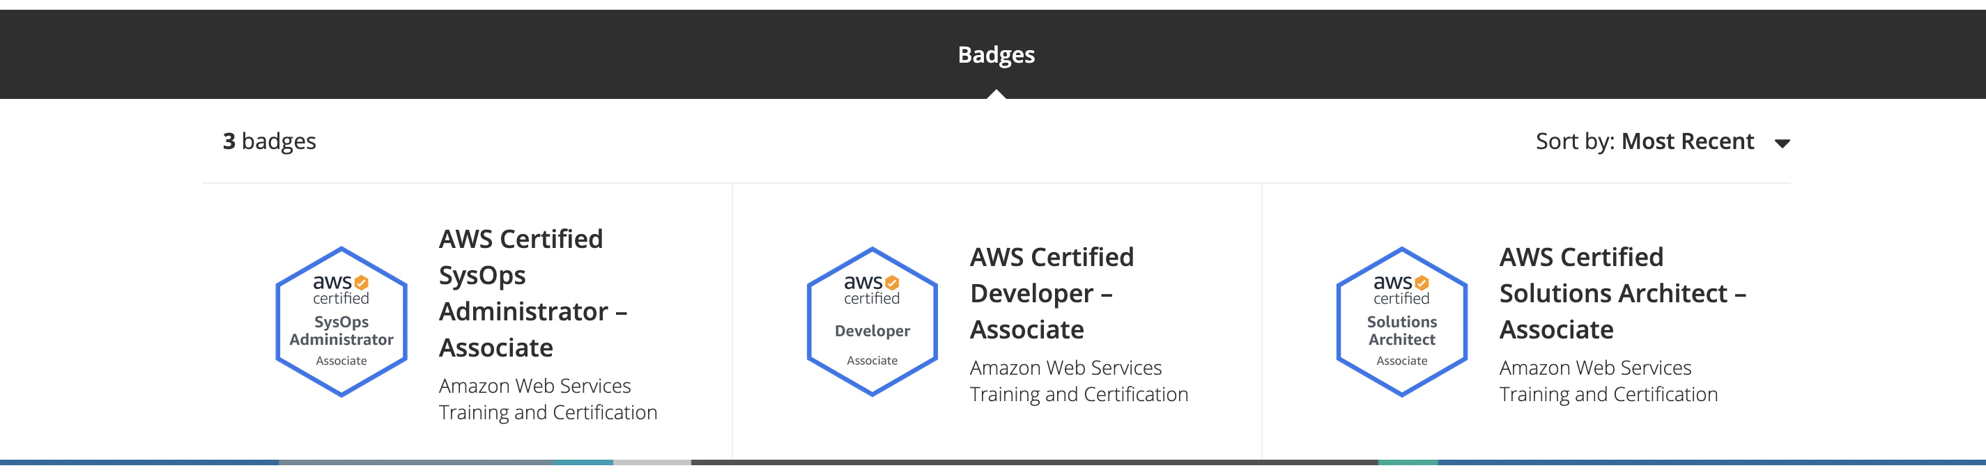Switch to the Badges tab
The width and height of the screenshot is (1986, 475).
coord(996,55)
